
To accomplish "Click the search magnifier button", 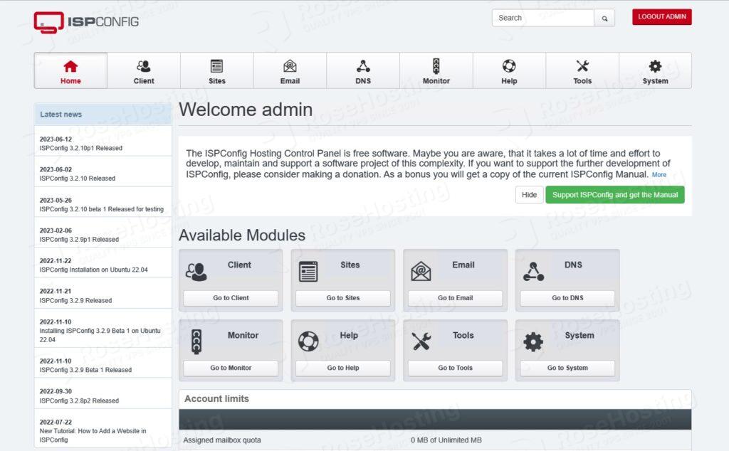I will [x=604, y=18].
